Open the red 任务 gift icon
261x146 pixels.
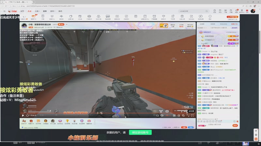247,11
